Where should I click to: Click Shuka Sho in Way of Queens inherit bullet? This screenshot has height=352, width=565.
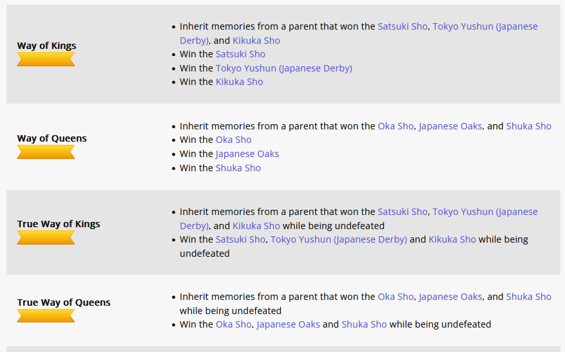(x=528, y=126)
